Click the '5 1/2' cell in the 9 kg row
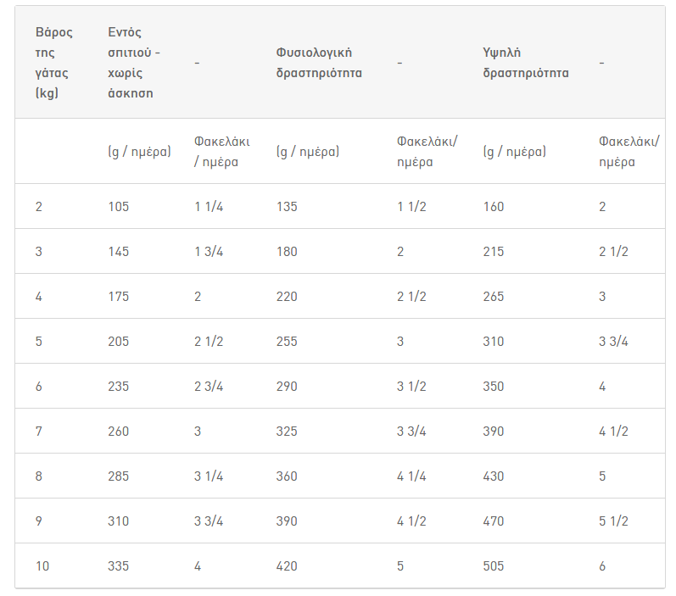 [613, 521]
